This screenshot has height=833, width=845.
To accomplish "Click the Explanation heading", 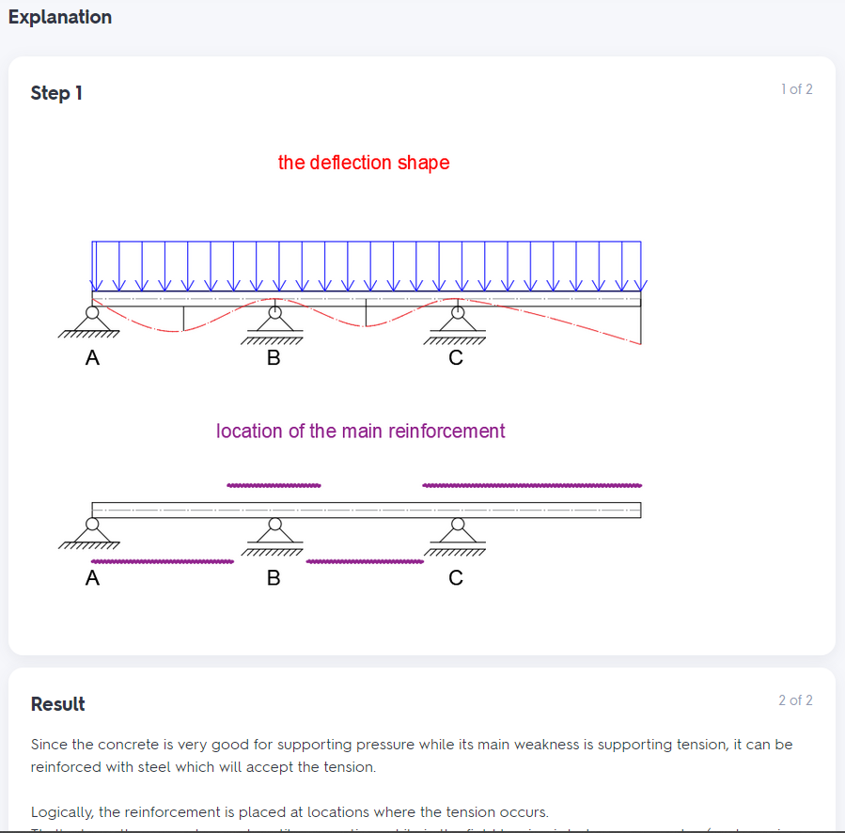I will [x=60, y=17].
